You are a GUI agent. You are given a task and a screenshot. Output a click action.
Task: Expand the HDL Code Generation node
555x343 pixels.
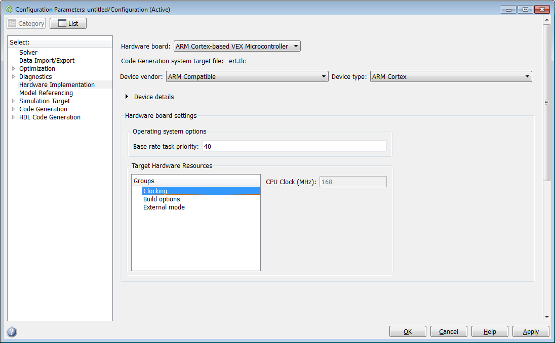click(14, 117)
